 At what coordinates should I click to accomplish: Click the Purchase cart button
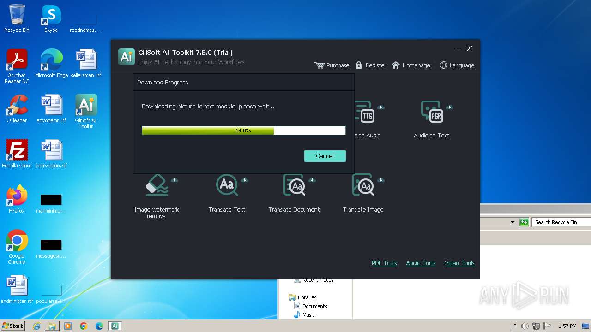click(332, 65)
